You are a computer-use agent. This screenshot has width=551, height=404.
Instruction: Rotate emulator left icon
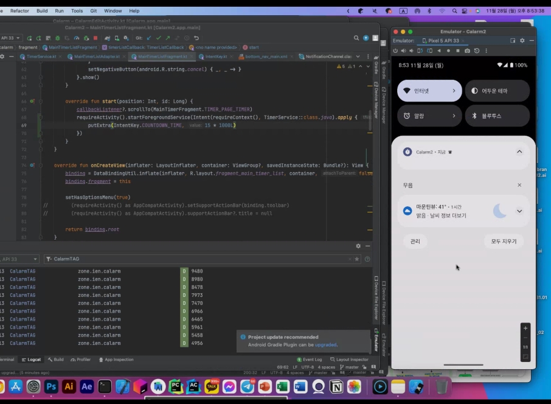click(x=420, y=50)
